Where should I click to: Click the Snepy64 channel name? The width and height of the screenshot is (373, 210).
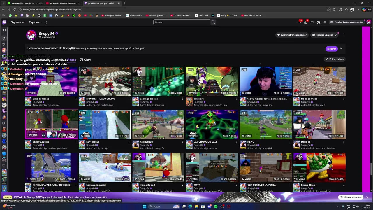[x=46, y=34]
